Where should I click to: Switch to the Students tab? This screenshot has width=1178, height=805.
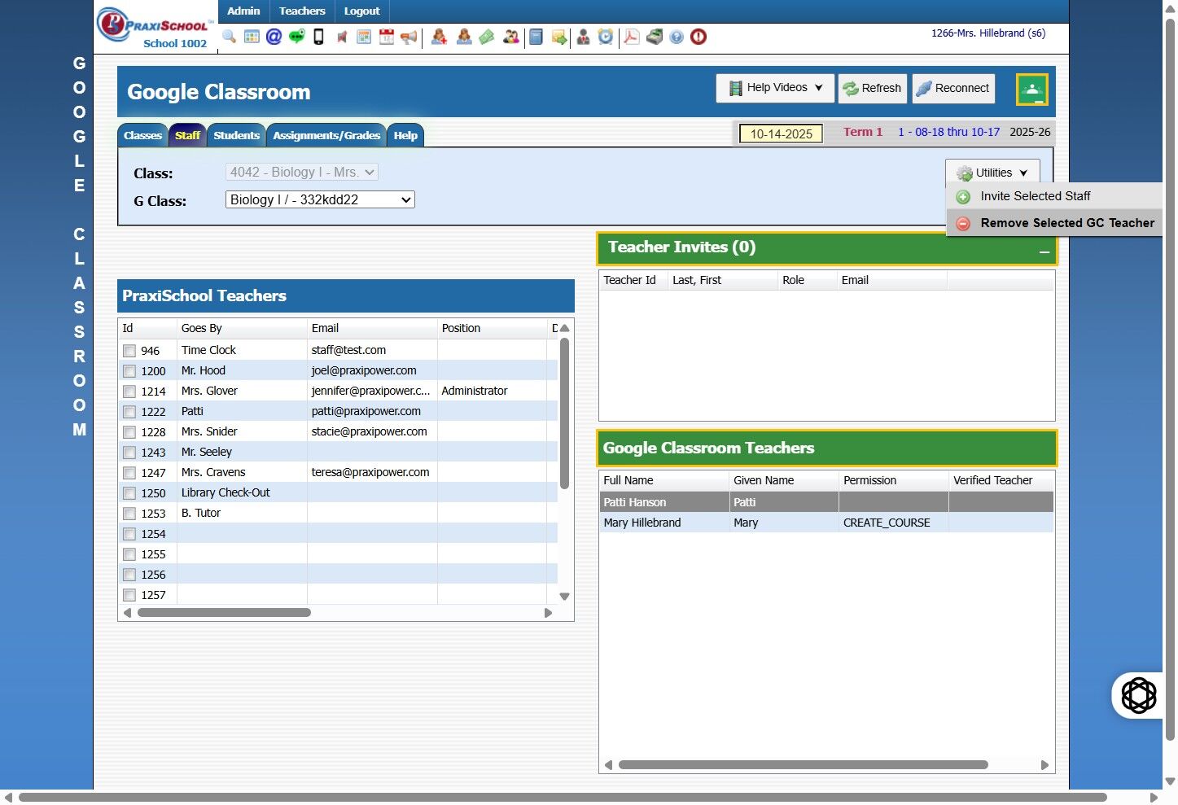pos(237,135)
